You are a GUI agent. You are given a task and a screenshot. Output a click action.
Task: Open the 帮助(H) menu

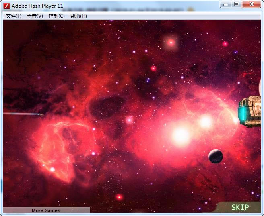tap(78, 16)
